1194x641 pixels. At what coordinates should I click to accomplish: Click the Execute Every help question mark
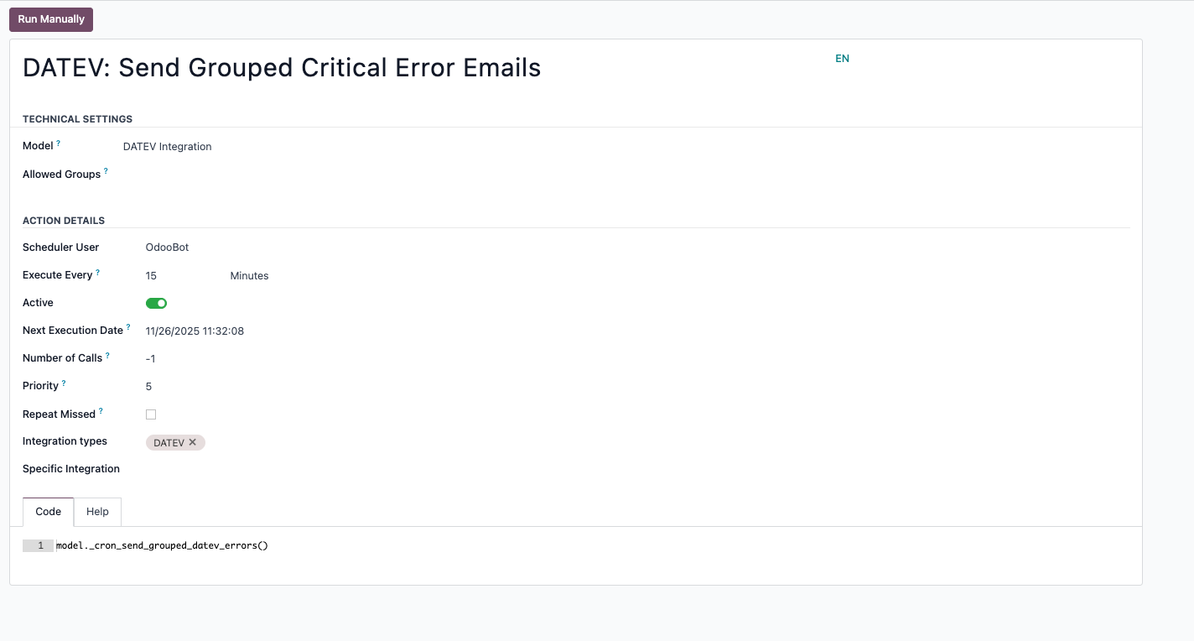(x=98, y=273)
